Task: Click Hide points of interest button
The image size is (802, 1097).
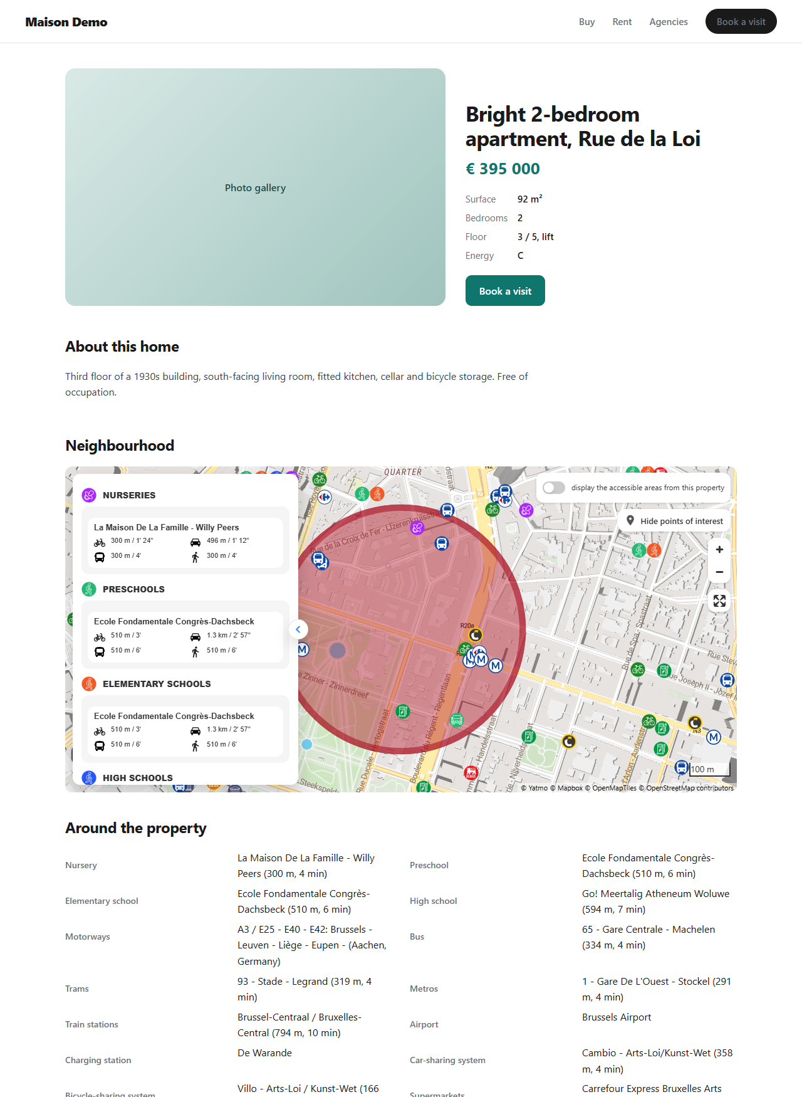Action: 674,521
